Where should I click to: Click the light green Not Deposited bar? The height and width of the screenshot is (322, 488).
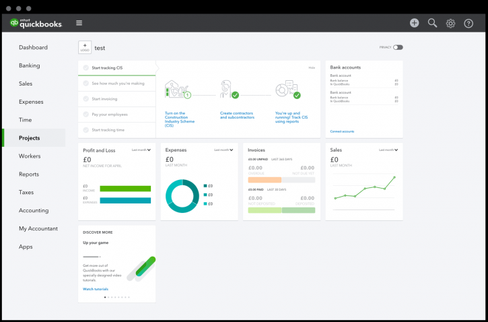[265, 210]
